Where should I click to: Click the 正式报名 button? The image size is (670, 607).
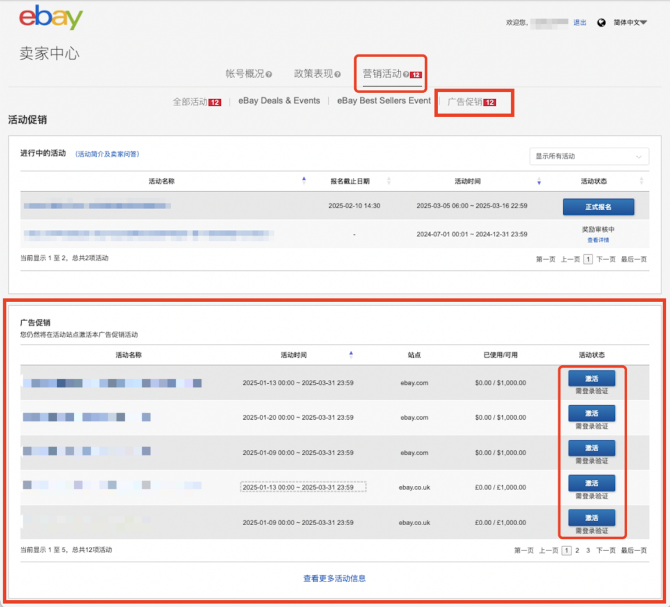[598, 206]
